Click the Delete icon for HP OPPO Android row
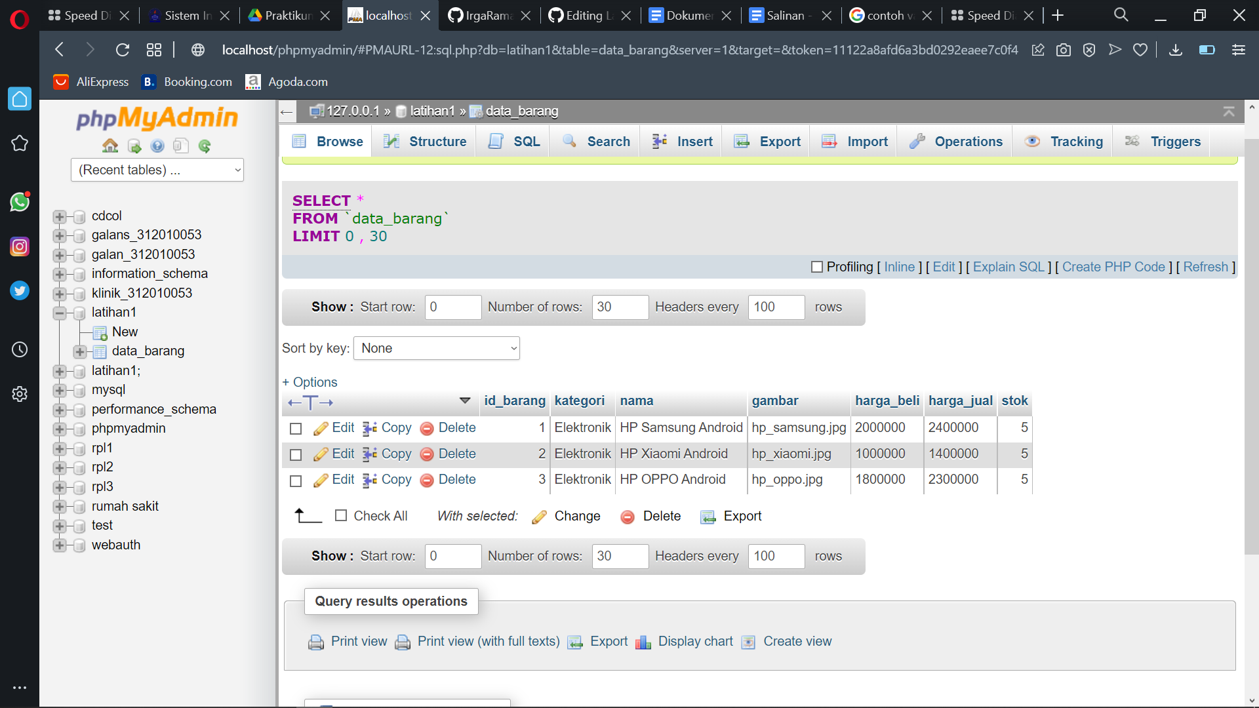 click(427, 479)
